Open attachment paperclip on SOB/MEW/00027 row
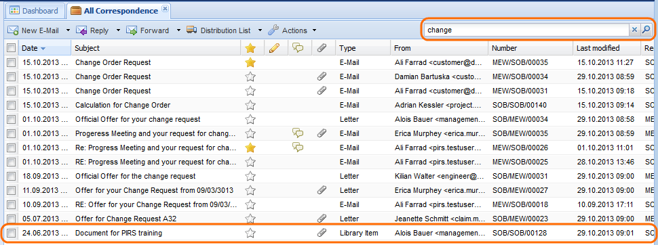658x245 pixels. point(322,190)
